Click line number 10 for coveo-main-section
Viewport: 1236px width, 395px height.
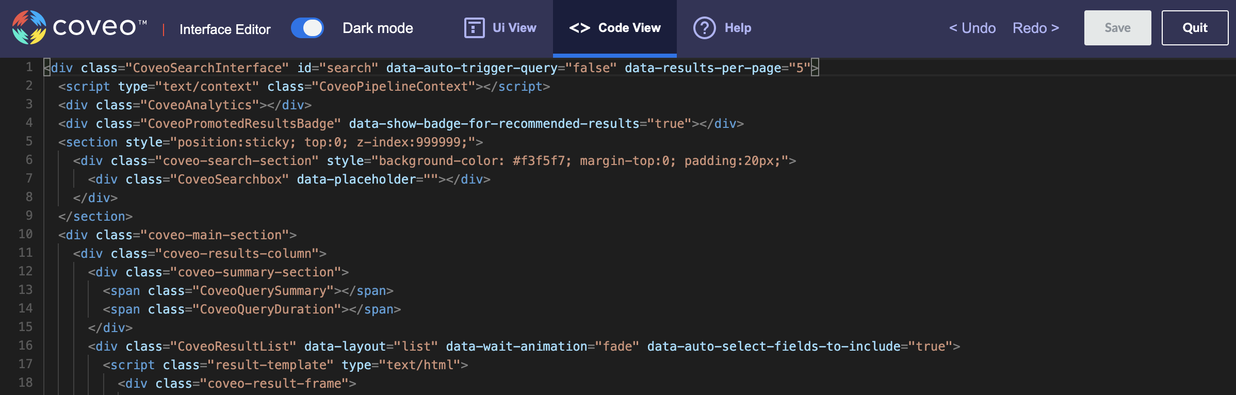(26, 234)
